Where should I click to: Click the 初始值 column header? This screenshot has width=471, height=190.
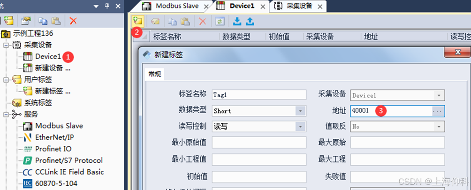pos(284,37)
